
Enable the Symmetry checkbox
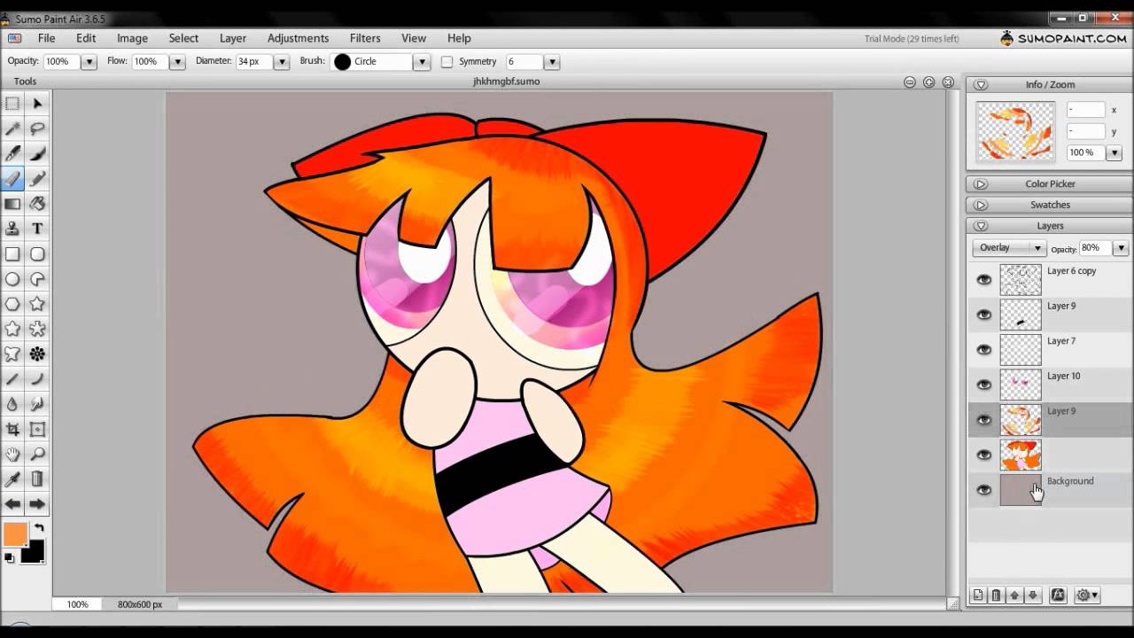coord(447,61)
